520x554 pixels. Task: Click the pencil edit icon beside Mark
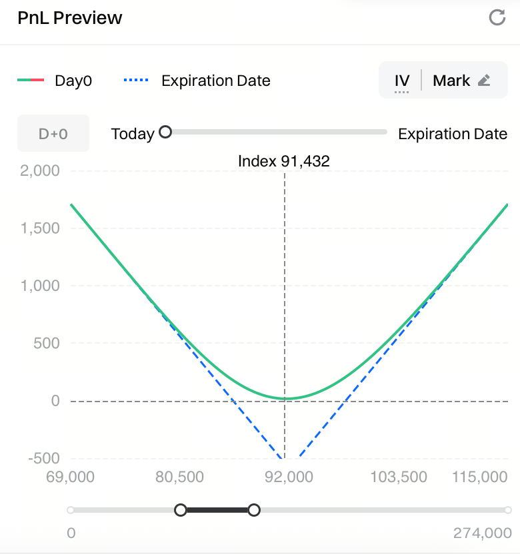coord(485,81)
